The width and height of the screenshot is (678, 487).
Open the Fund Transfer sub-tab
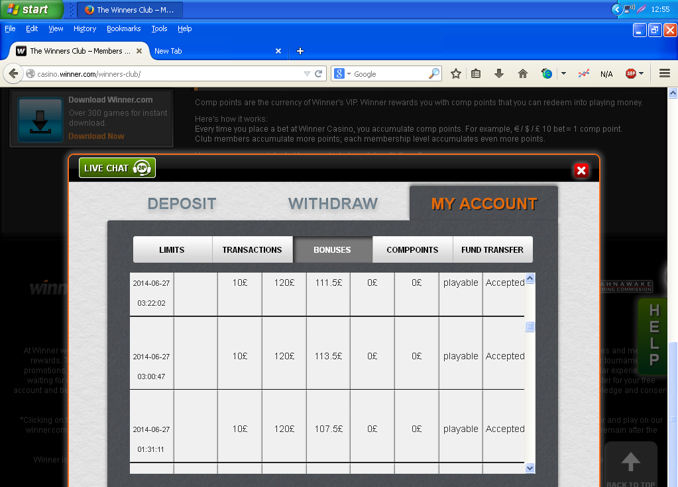[492, 249]
